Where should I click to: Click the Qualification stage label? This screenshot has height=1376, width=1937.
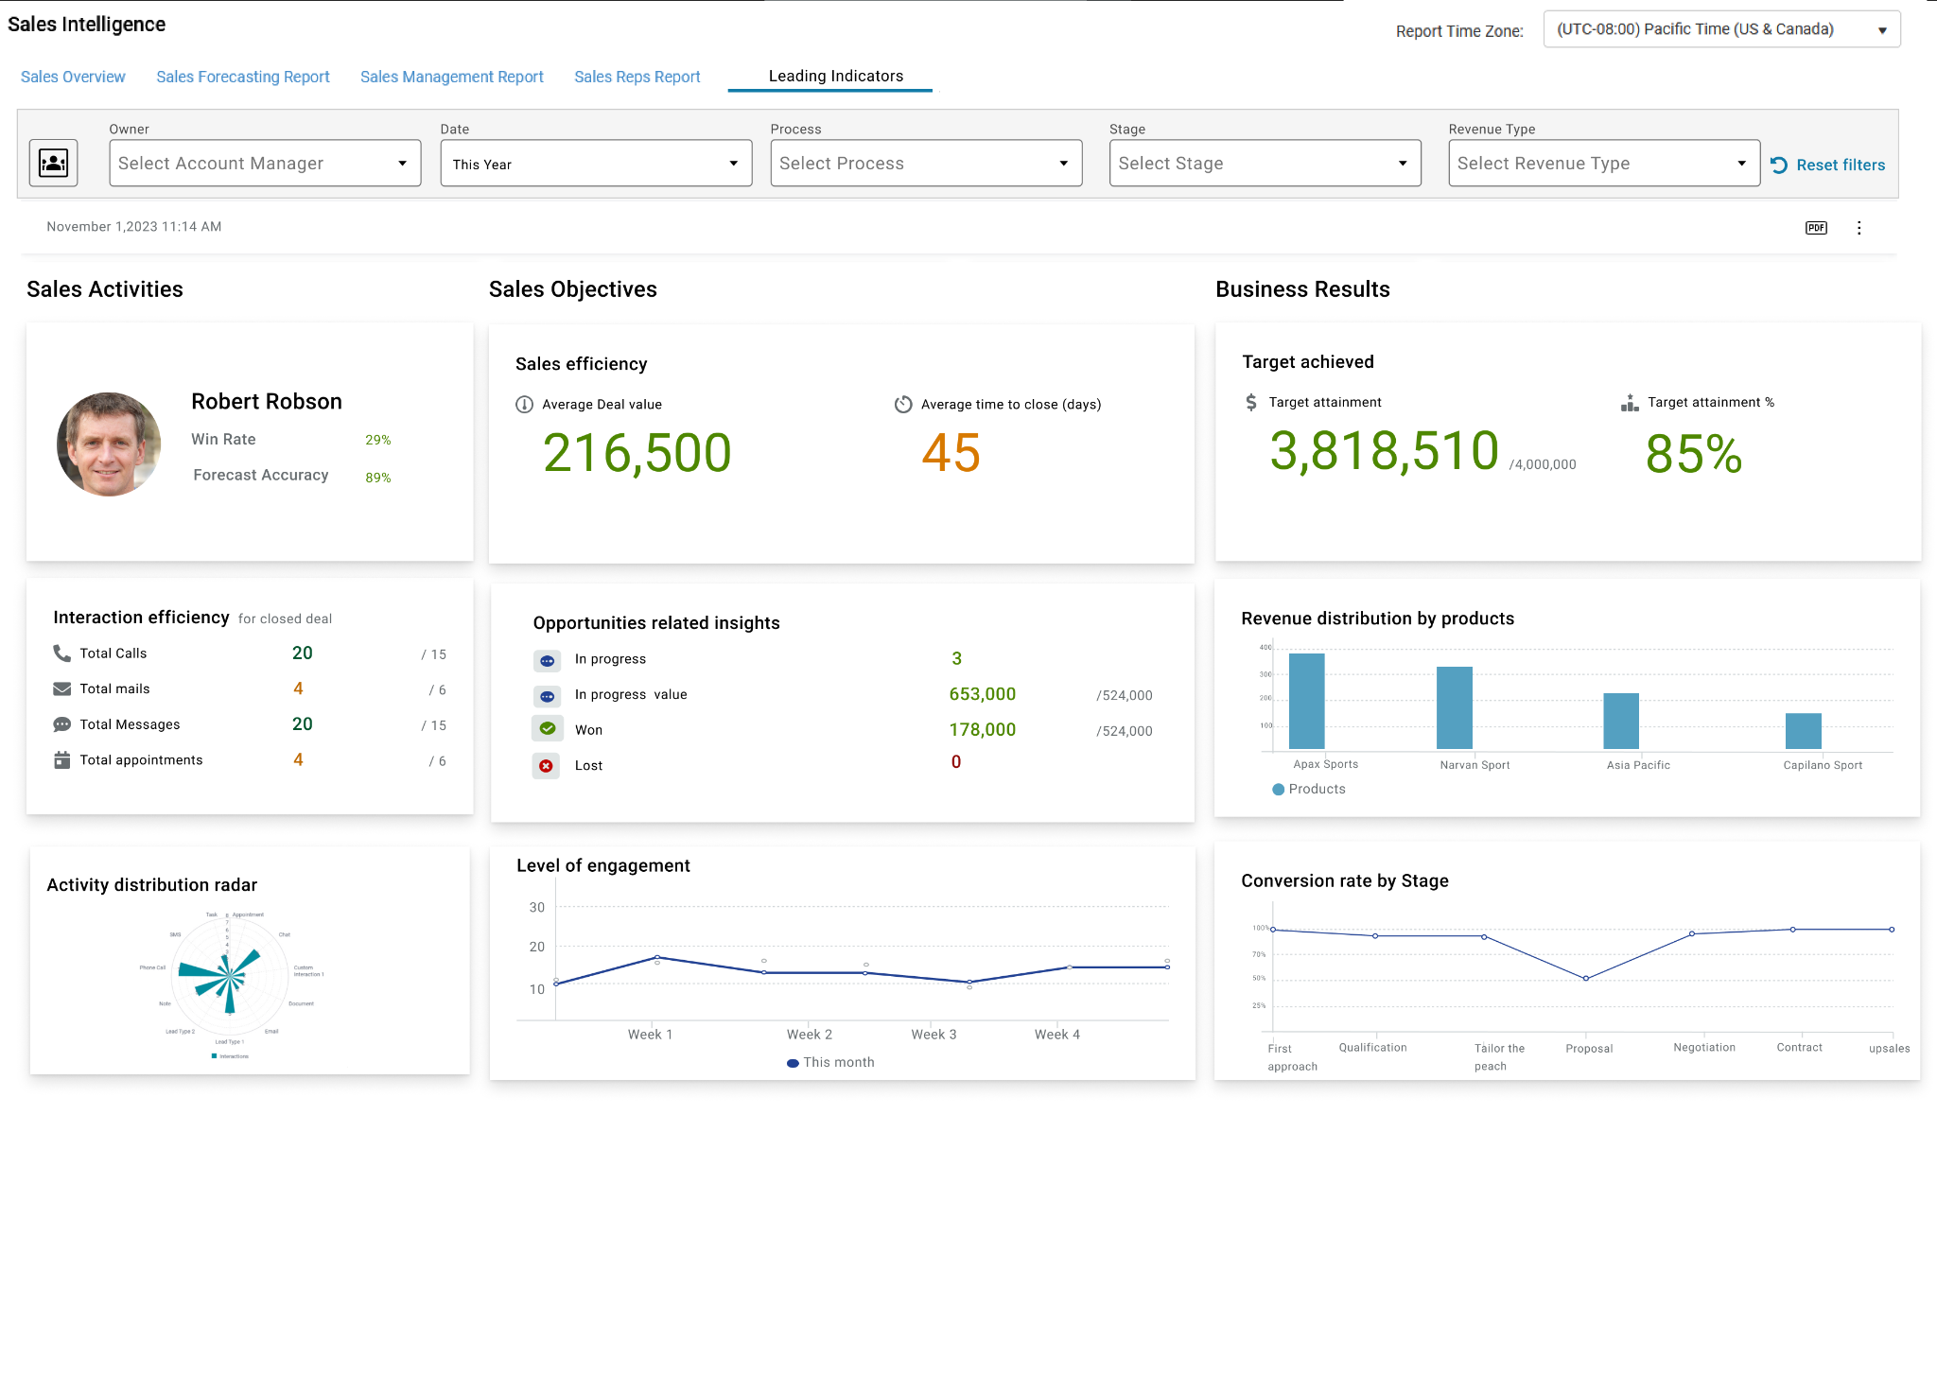(1372, 1048)
